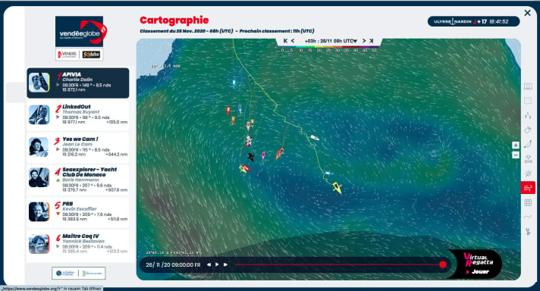
Task: Click the Ulysse Nardin race timer badge
Action: [x=473, y=21]
